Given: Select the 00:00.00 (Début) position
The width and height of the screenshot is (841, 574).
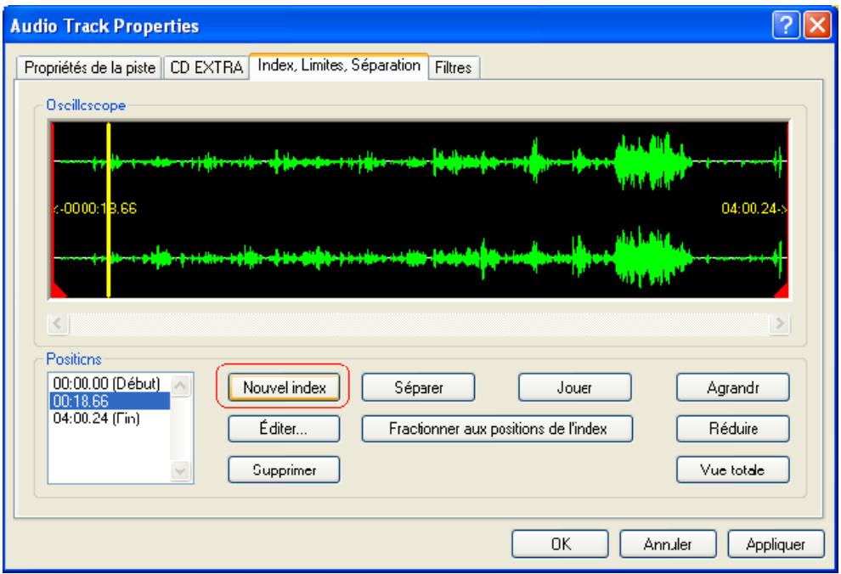Looking at the screenshot, I should pos(110,383).
